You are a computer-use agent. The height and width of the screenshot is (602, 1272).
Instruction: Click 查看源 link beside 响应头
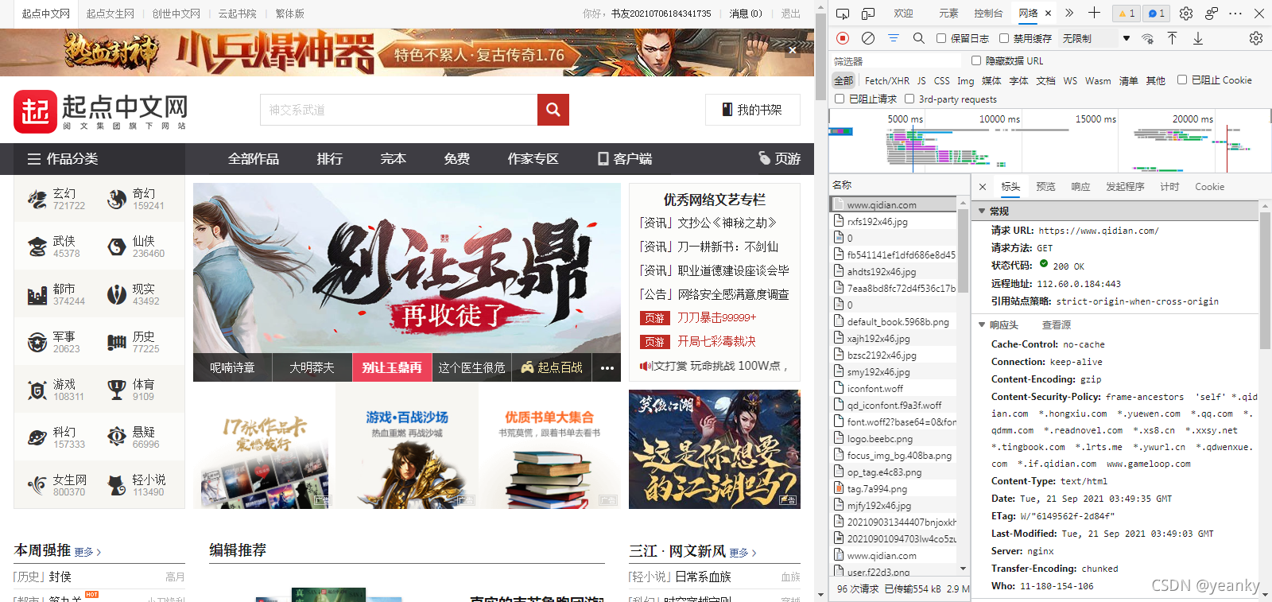tap(1057, 324)
